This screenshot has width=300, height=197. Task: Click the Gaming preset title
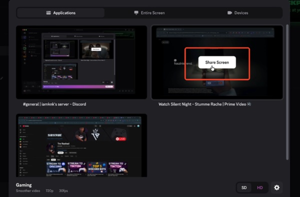(23, 185)
